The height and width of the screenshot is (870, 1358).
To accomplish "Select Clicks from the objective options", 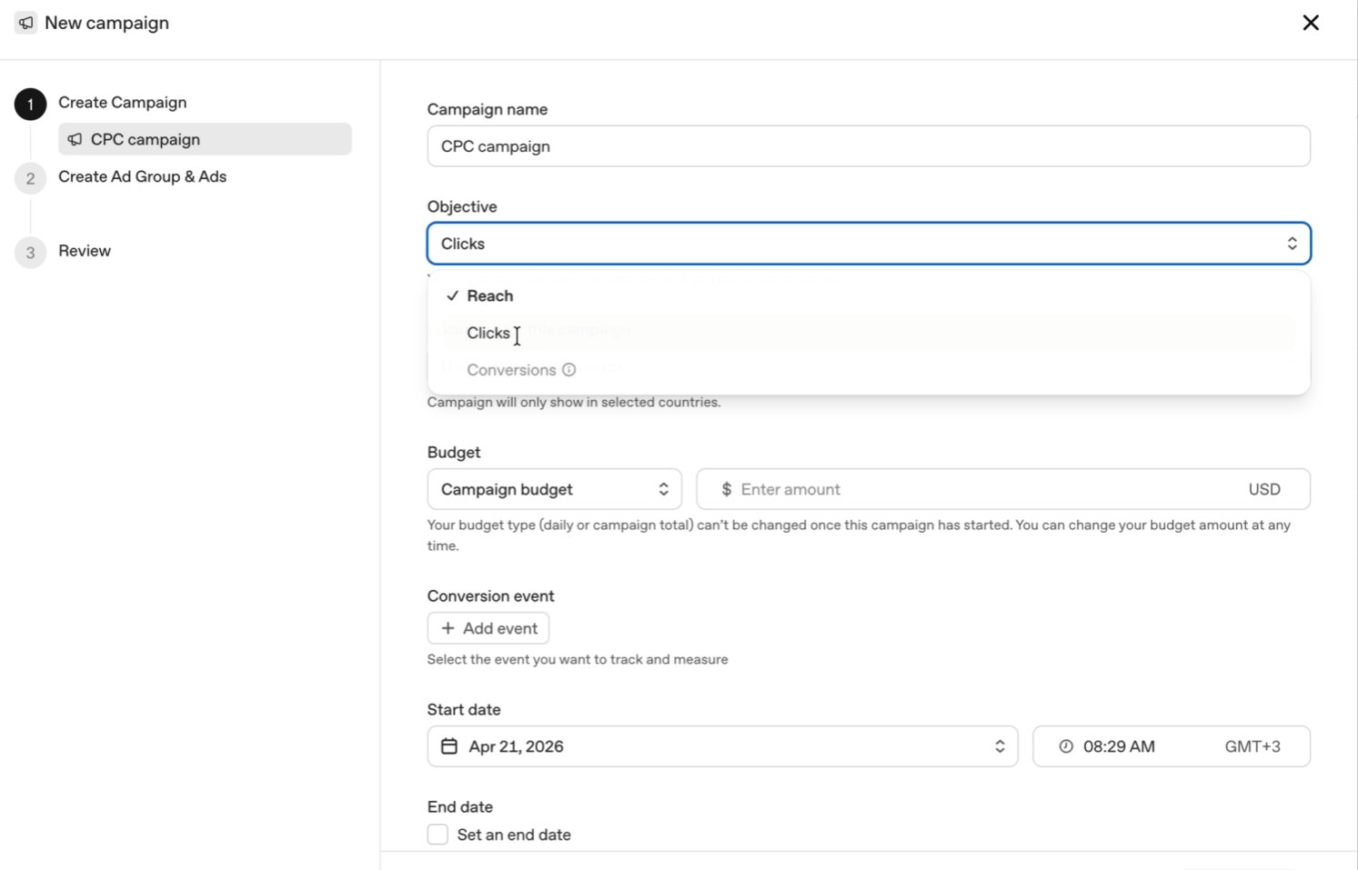I will [x=489, y=333].
